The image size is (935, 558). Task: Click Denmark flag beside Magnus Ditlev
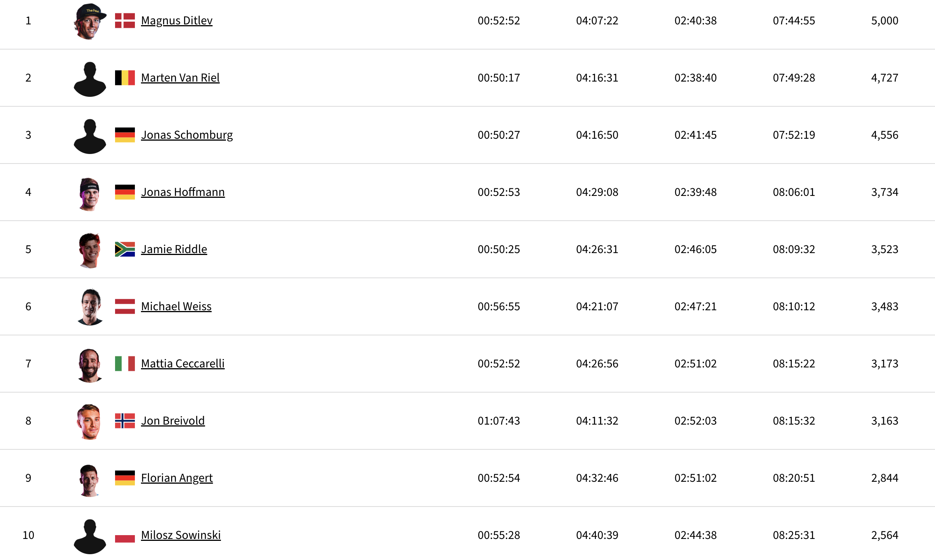pos(125,21)
